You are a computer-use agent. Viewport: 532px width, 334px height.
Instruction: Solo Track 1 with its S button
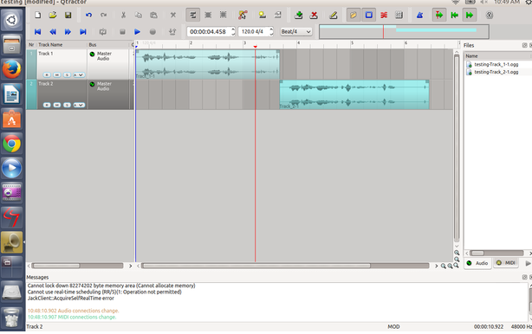67,75
